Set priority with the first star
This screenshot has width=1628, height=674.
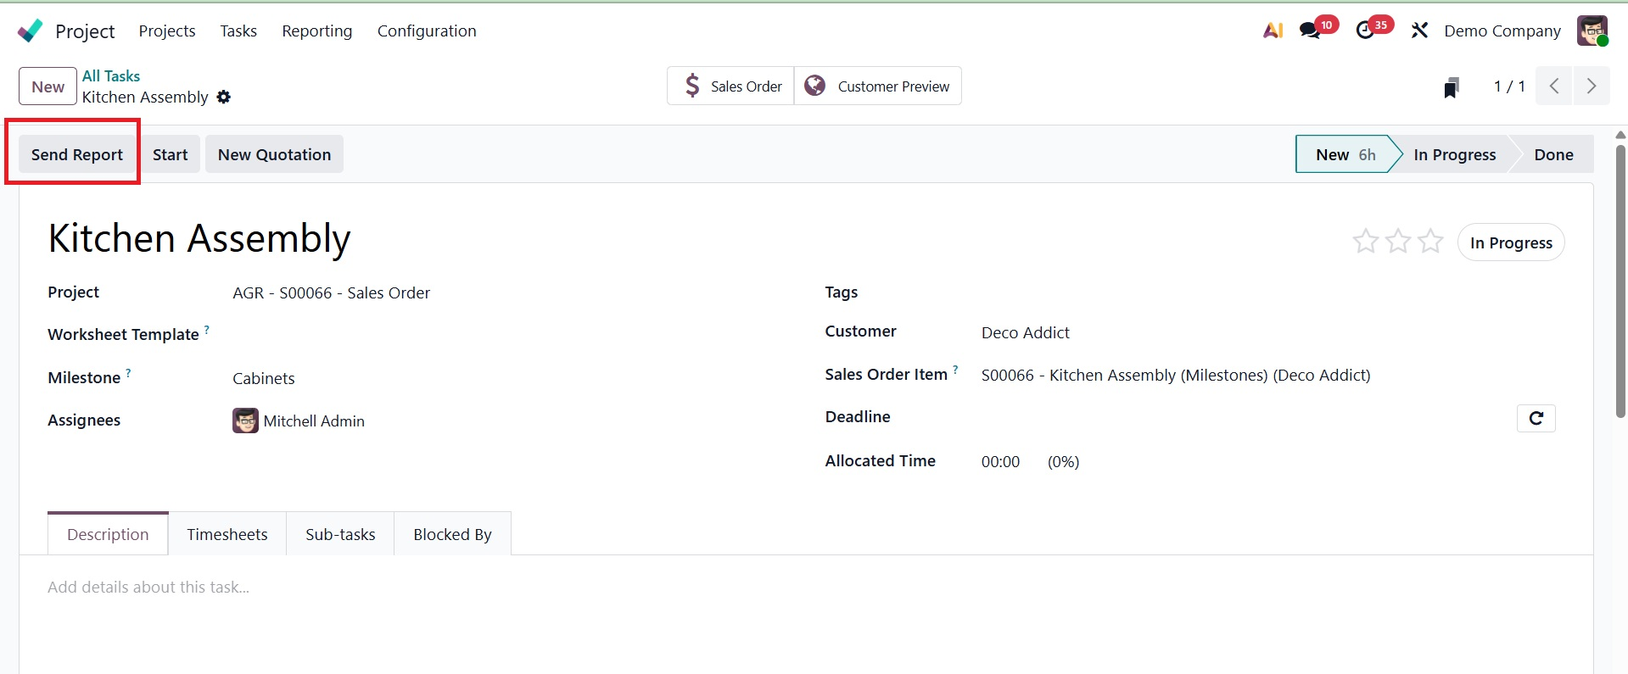(1365, 242)
